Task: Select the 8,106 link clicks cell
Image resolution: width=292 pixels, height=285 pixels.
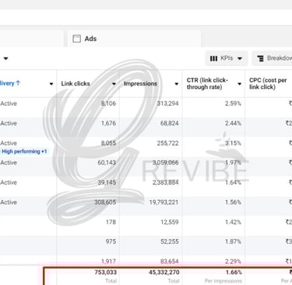Action: click(x=108, y=104)
